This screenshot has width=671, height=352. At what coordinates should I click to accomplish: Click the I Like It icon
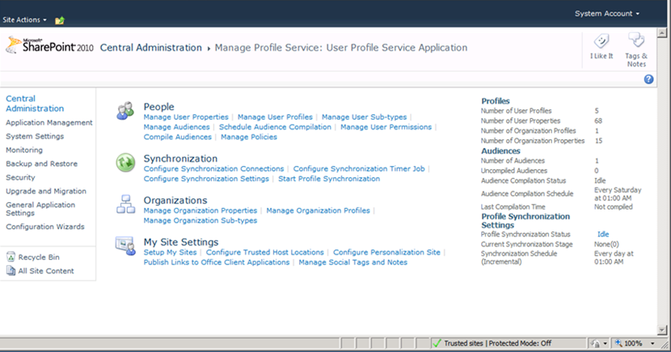[x=601, y=41]
